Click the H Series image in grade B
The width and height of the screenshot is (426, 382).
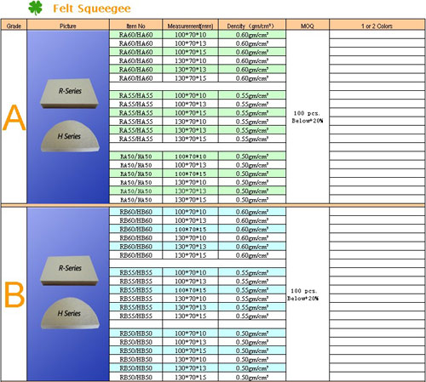[70, 313]
